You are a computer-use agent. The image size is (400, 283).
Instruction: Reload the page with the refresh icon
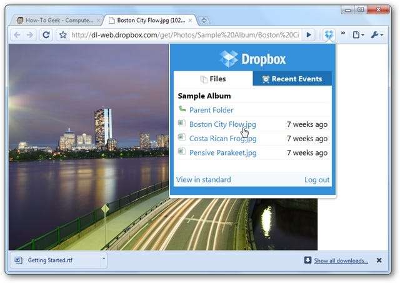(x=46, y=35)
